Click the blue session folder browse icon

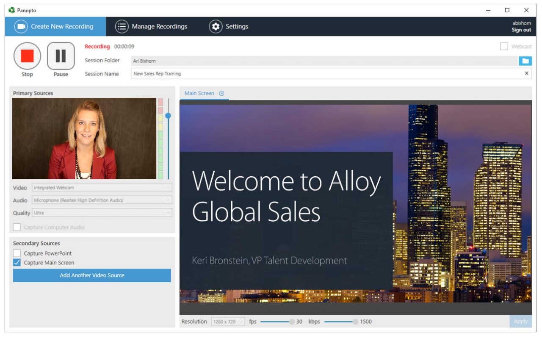coord(525,61)
